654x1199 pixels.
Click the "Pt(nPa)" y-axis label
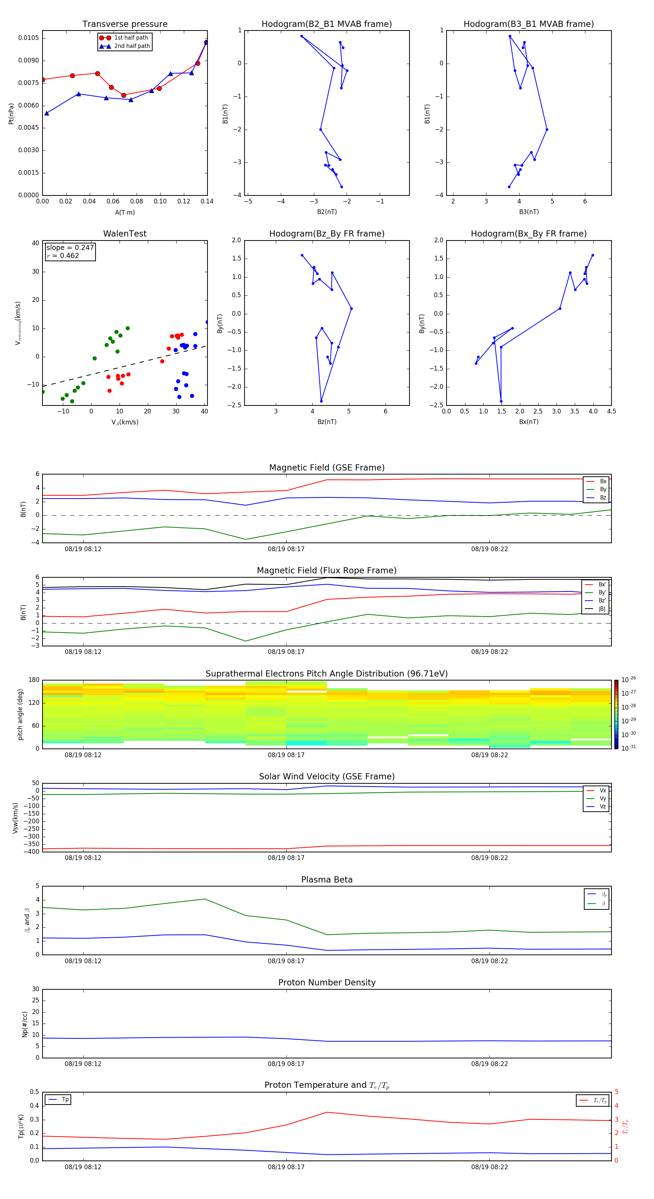11,114
